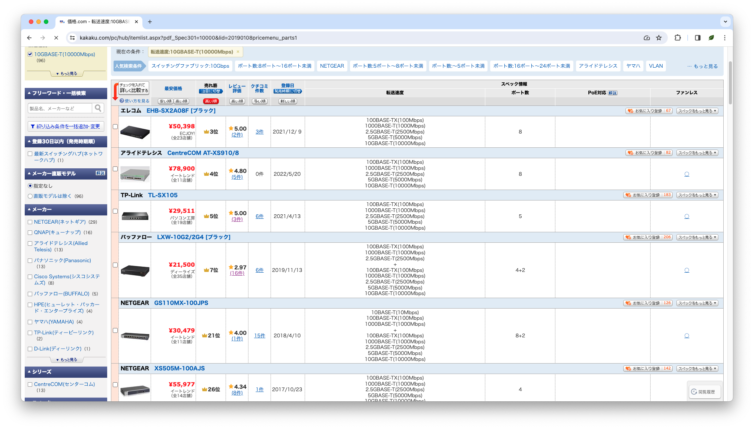Click the browser forward arrow
Image resolution: width=754 pixels, height=429 pixels.
coord(43,38)
